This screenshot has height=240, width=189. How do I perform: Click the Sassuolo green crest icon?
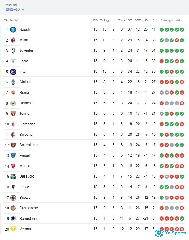point(13,176)
